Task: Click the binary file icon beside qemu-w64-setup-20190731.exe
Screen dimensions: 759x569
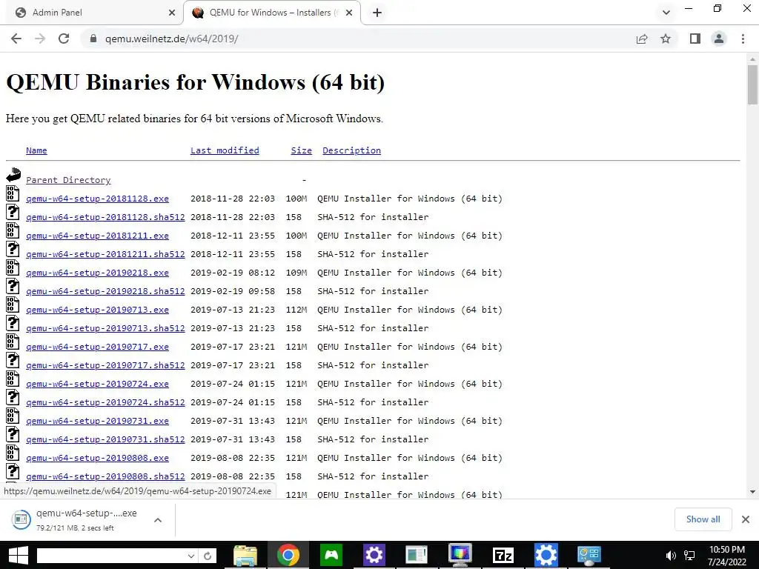Action: point(13,416)
